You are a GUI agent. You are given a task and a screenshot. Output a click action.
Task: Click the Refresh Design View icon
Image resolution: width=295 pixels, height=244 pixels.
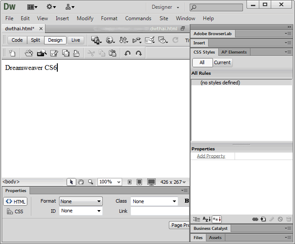[x=176, y=40]
